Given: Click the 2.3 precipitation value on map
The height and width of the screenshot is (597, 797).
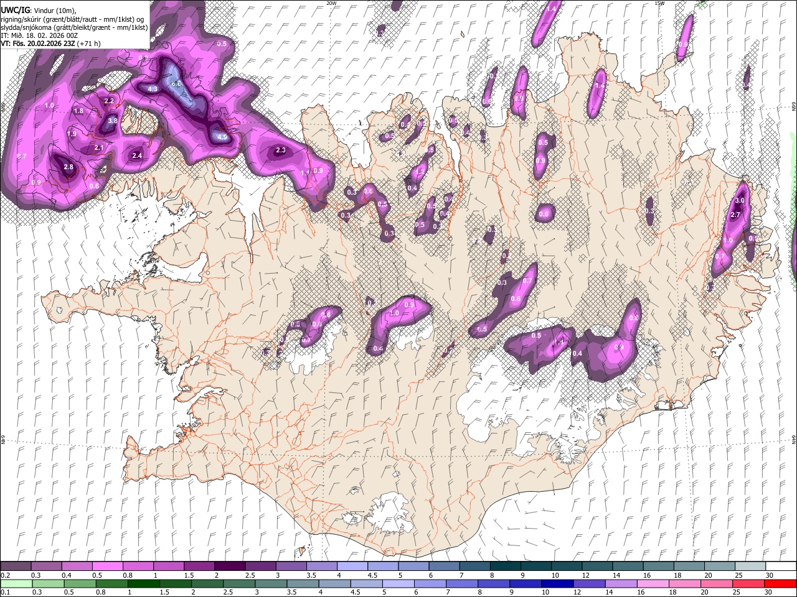Looking at the screenshot, I should coord(281,150).
